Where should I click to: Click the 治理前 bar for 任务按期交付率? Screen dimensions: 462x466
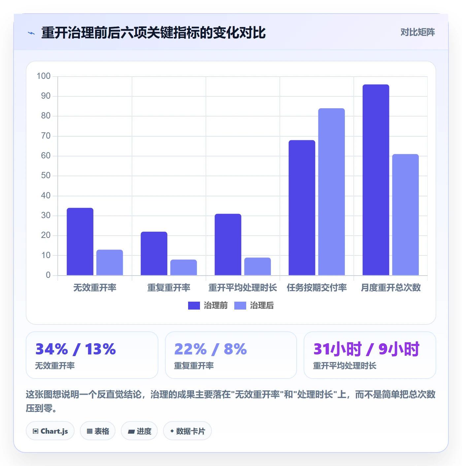(x=302, y=208)
